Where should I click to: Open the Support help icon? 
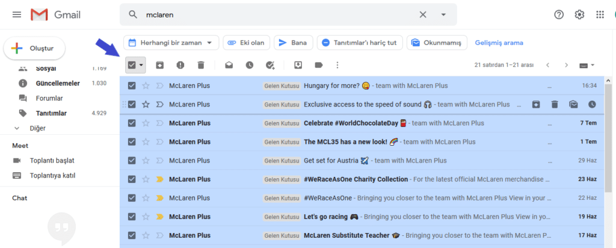559,14
